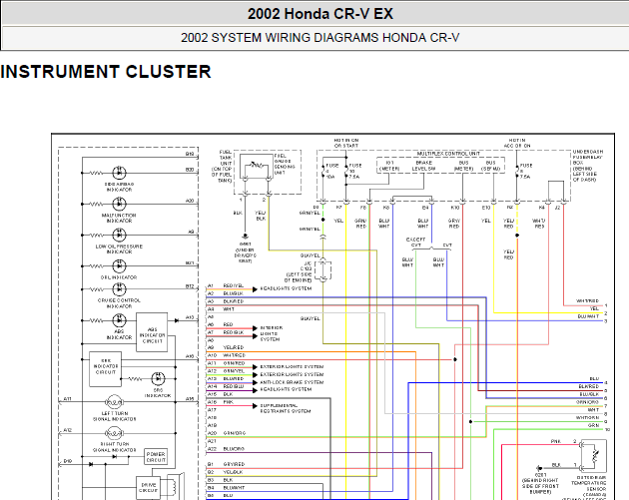Click the 'A6 RED' pin label
The width and height of the screenshot is (629, 500).
pyautogui.click(x=221, y=324)
